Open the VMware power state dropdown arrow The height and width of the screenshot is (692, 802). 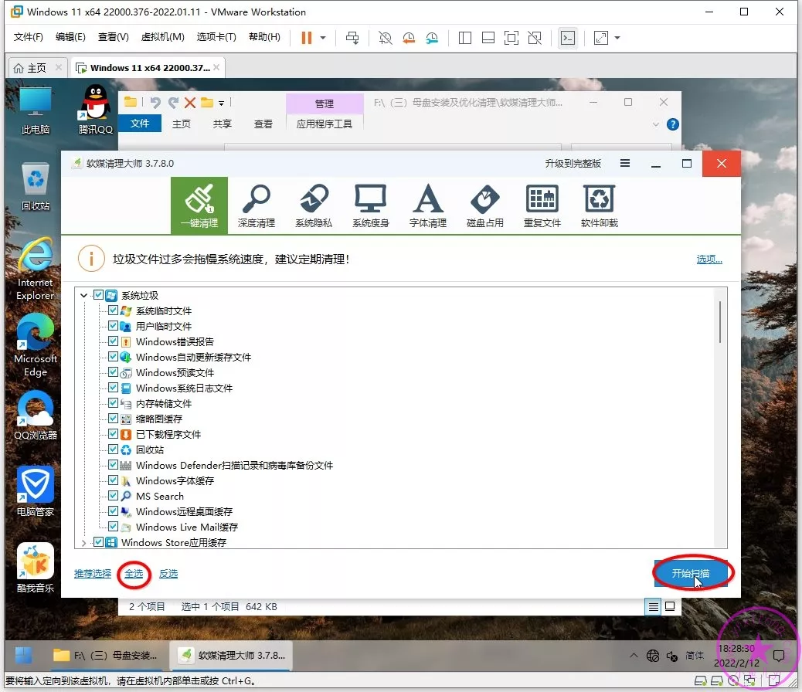[323, 38]
